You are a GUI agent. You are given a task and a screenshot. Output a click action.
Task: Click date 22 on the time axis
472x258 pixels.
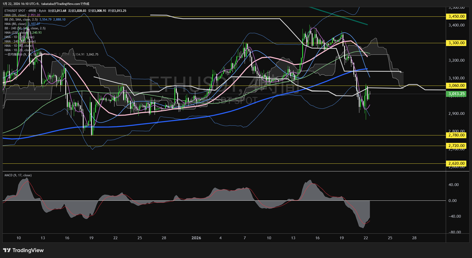[366, 238]
